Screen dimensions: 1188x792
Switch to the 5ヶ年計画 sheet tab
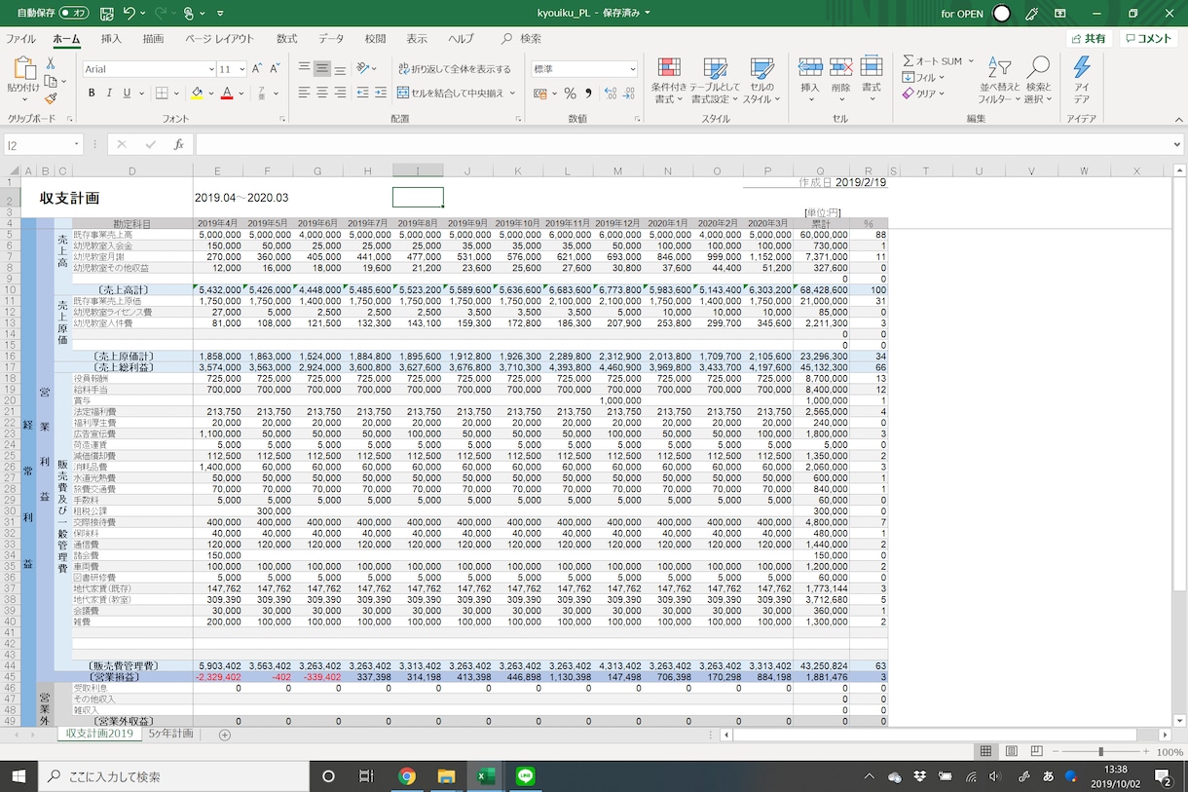(x=170, y=734)
